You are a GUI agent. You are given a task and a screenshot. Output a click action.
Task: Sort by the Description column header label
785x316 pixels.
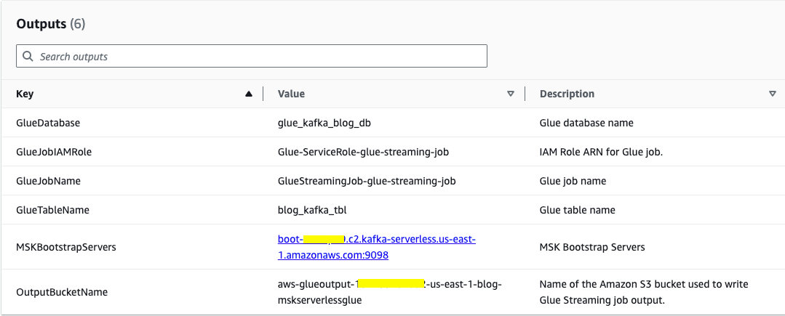[x=567, y=94]
